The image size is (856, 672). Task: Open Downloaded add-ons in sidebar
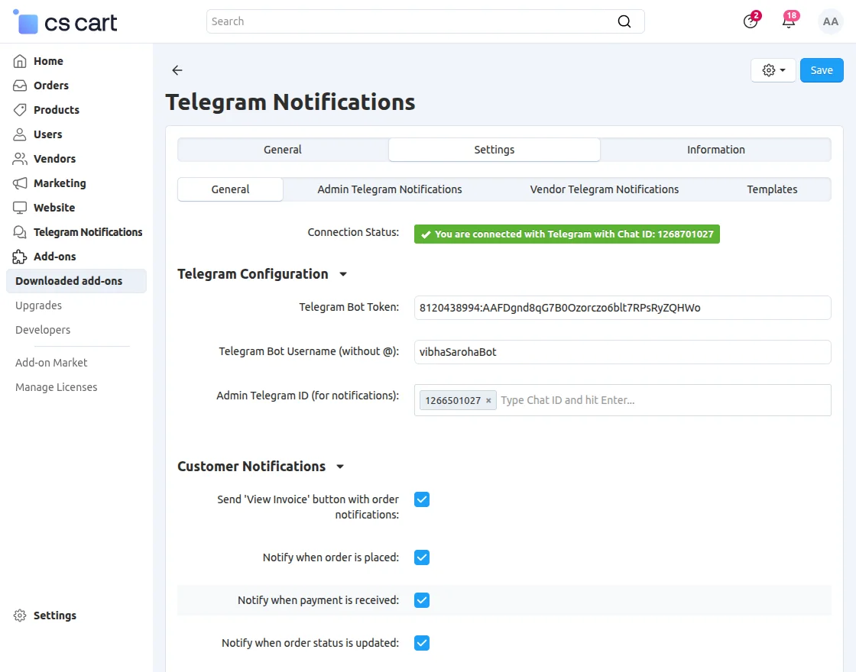pos(76,281)
